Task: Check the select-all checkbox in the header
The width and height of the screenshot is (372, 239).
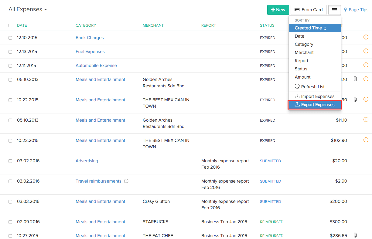Action: [x=10, y=25]
